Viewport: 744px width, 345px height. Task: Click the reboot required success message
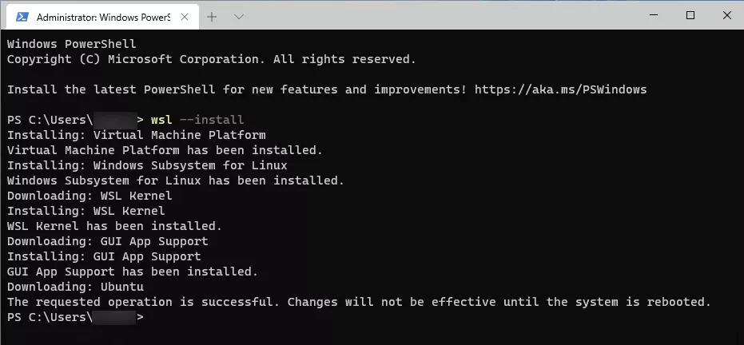(359, 302)
